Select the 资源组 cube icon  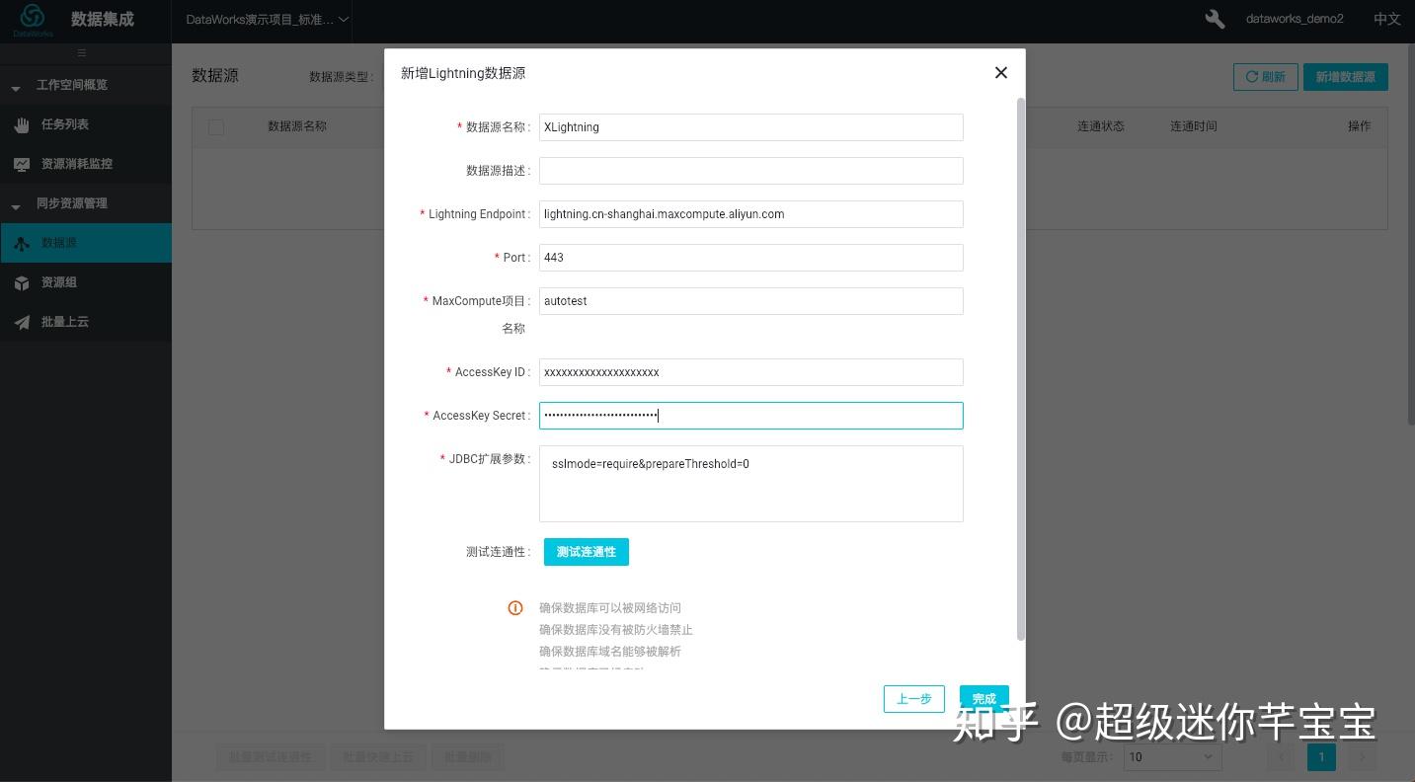[22, 281]
